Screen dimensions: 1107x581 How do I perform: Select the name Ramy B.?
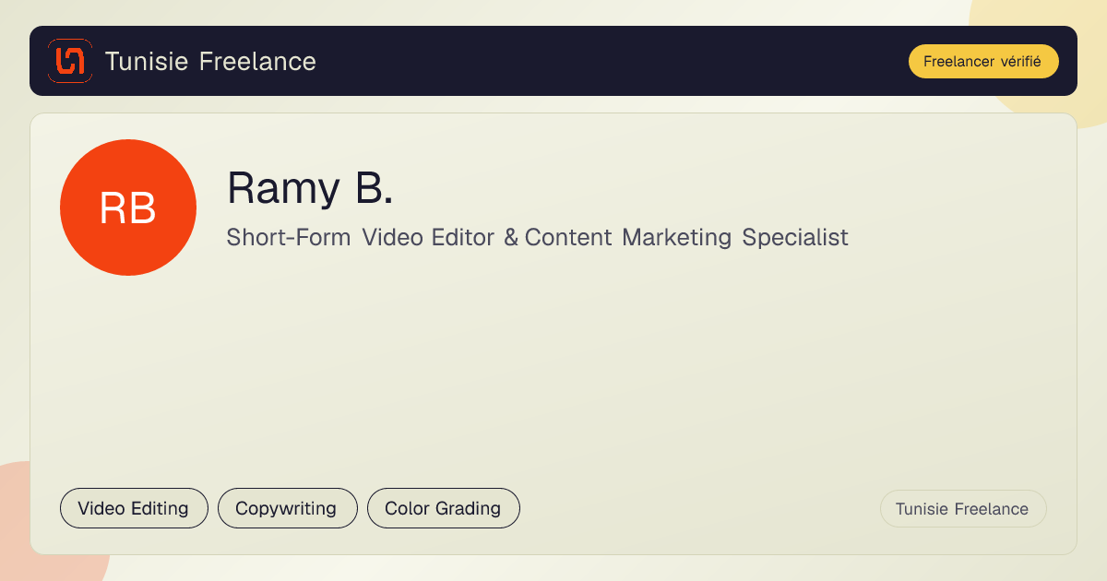click(310, 188)
